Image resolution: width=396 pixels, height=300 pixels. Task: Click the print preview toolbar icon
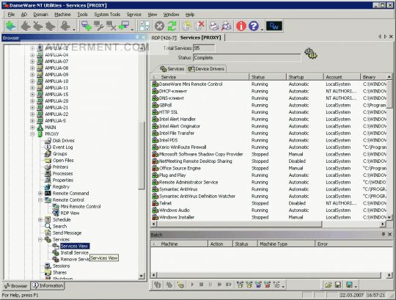227,26
